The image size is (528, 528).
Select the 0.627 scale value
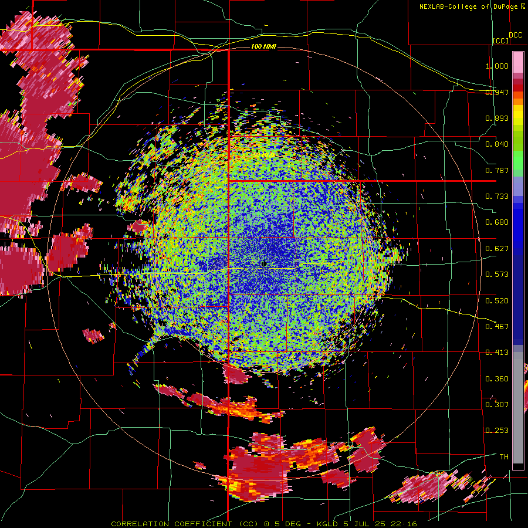point(497,249)
